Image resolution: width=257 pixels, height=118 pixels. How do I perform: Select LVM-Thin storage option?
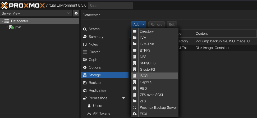tap(155, 44)
